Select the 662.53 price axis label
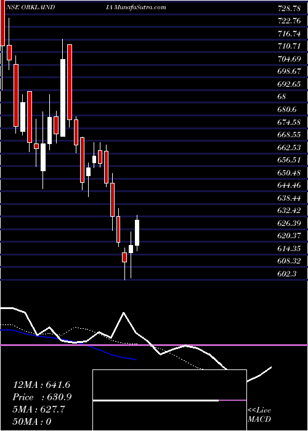Image resolution: width=308 pixels, height=431 pixels. [289, 147]
